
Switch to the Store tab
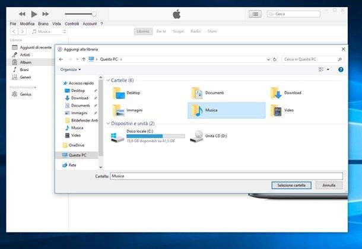point(212,31)
